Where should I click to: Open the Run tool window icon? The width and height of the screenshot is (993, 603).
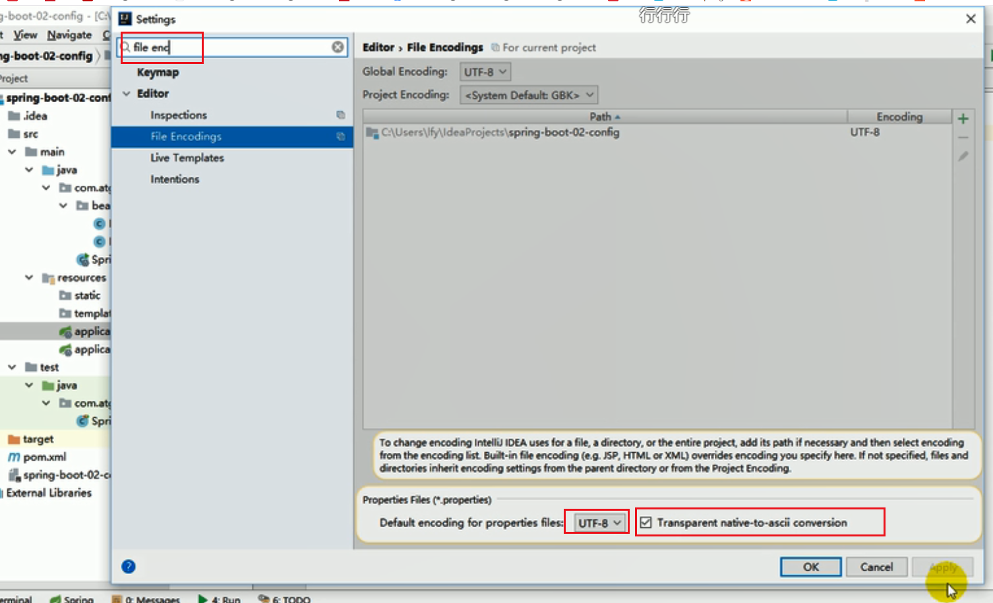coord(203,599)
